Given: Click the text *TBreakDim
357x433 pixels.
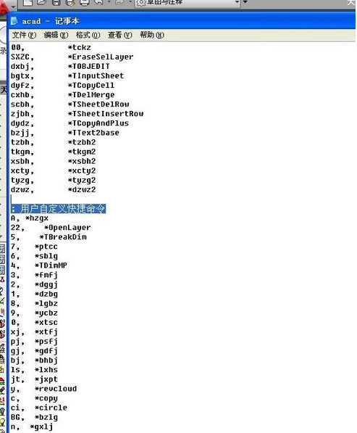Looking at the screenshot, I should (63, 237).
